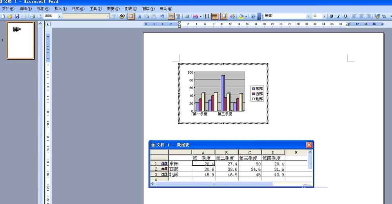Toggle Italic formatting
392x204 pixels.
point(339,16)
